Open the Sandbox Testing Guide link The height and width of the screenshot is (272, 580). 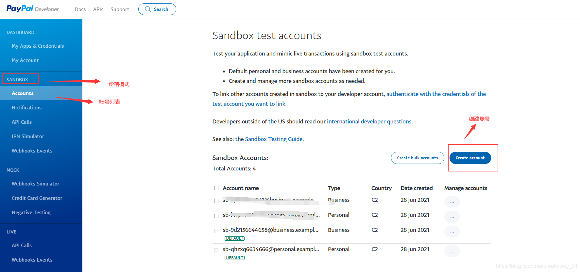(x=274, y=139)
